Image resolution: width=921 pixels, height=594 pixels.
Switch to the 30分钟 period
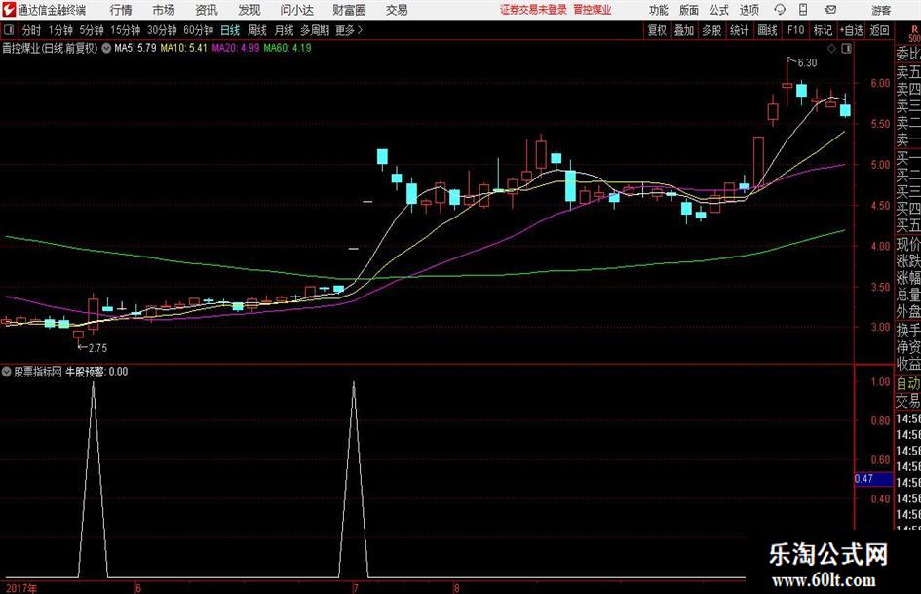pyautogui.click(x=162, y=30)
